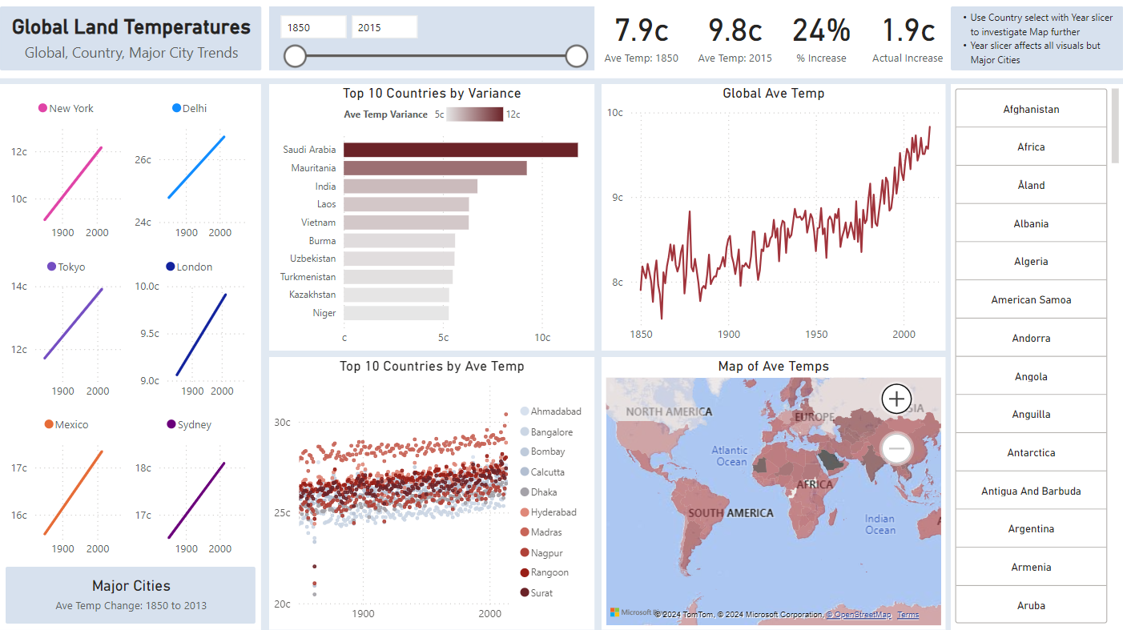Screen dimensions: 1123x630
Task: Click the end year input showing 2015
Action: point(384,27)
